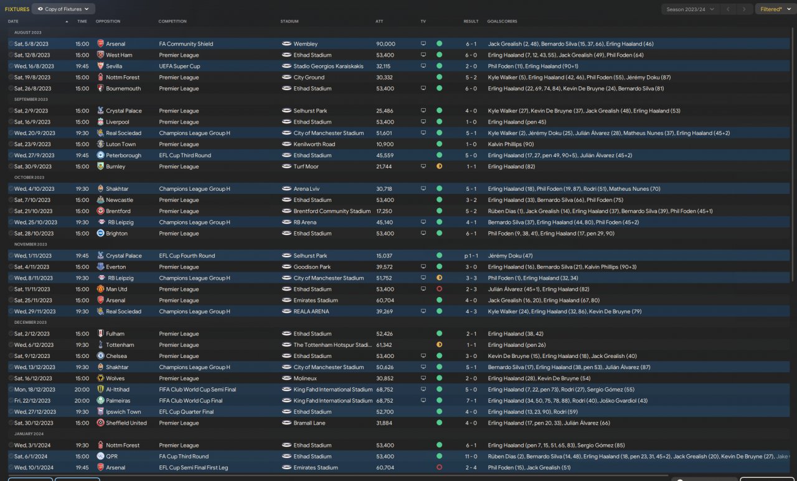Click the Wolves club badge
Image resolution: width=797 pixels, height=481 pixels.
[101, 378]
